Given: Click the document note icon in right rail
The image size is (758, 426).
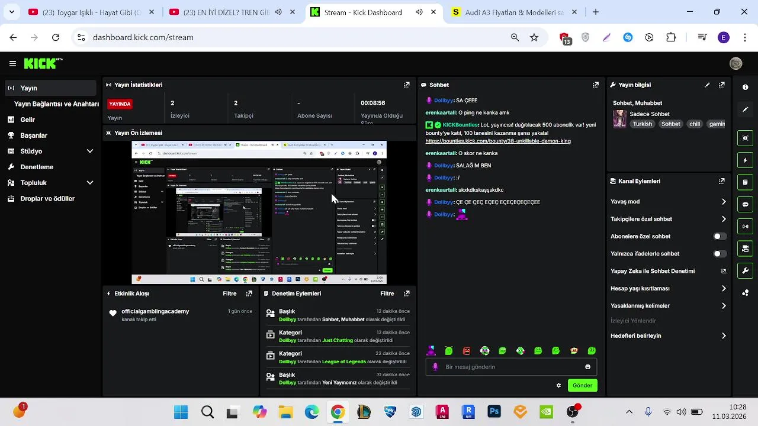Looking at the screenshot, I should pos(745,182).
